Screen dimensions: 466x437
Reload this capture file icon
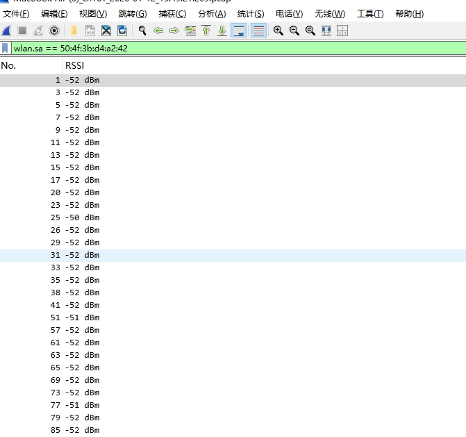click(x=122, y=31)
